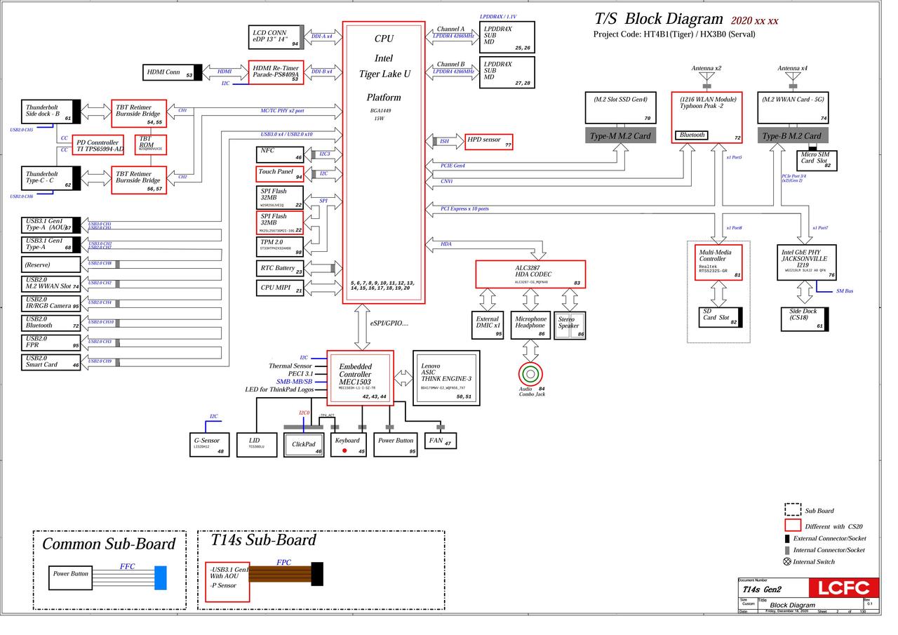Click the HPD sensor block
Screen dimensions: 898x635
pyautogui.click(x=489, y=142)
